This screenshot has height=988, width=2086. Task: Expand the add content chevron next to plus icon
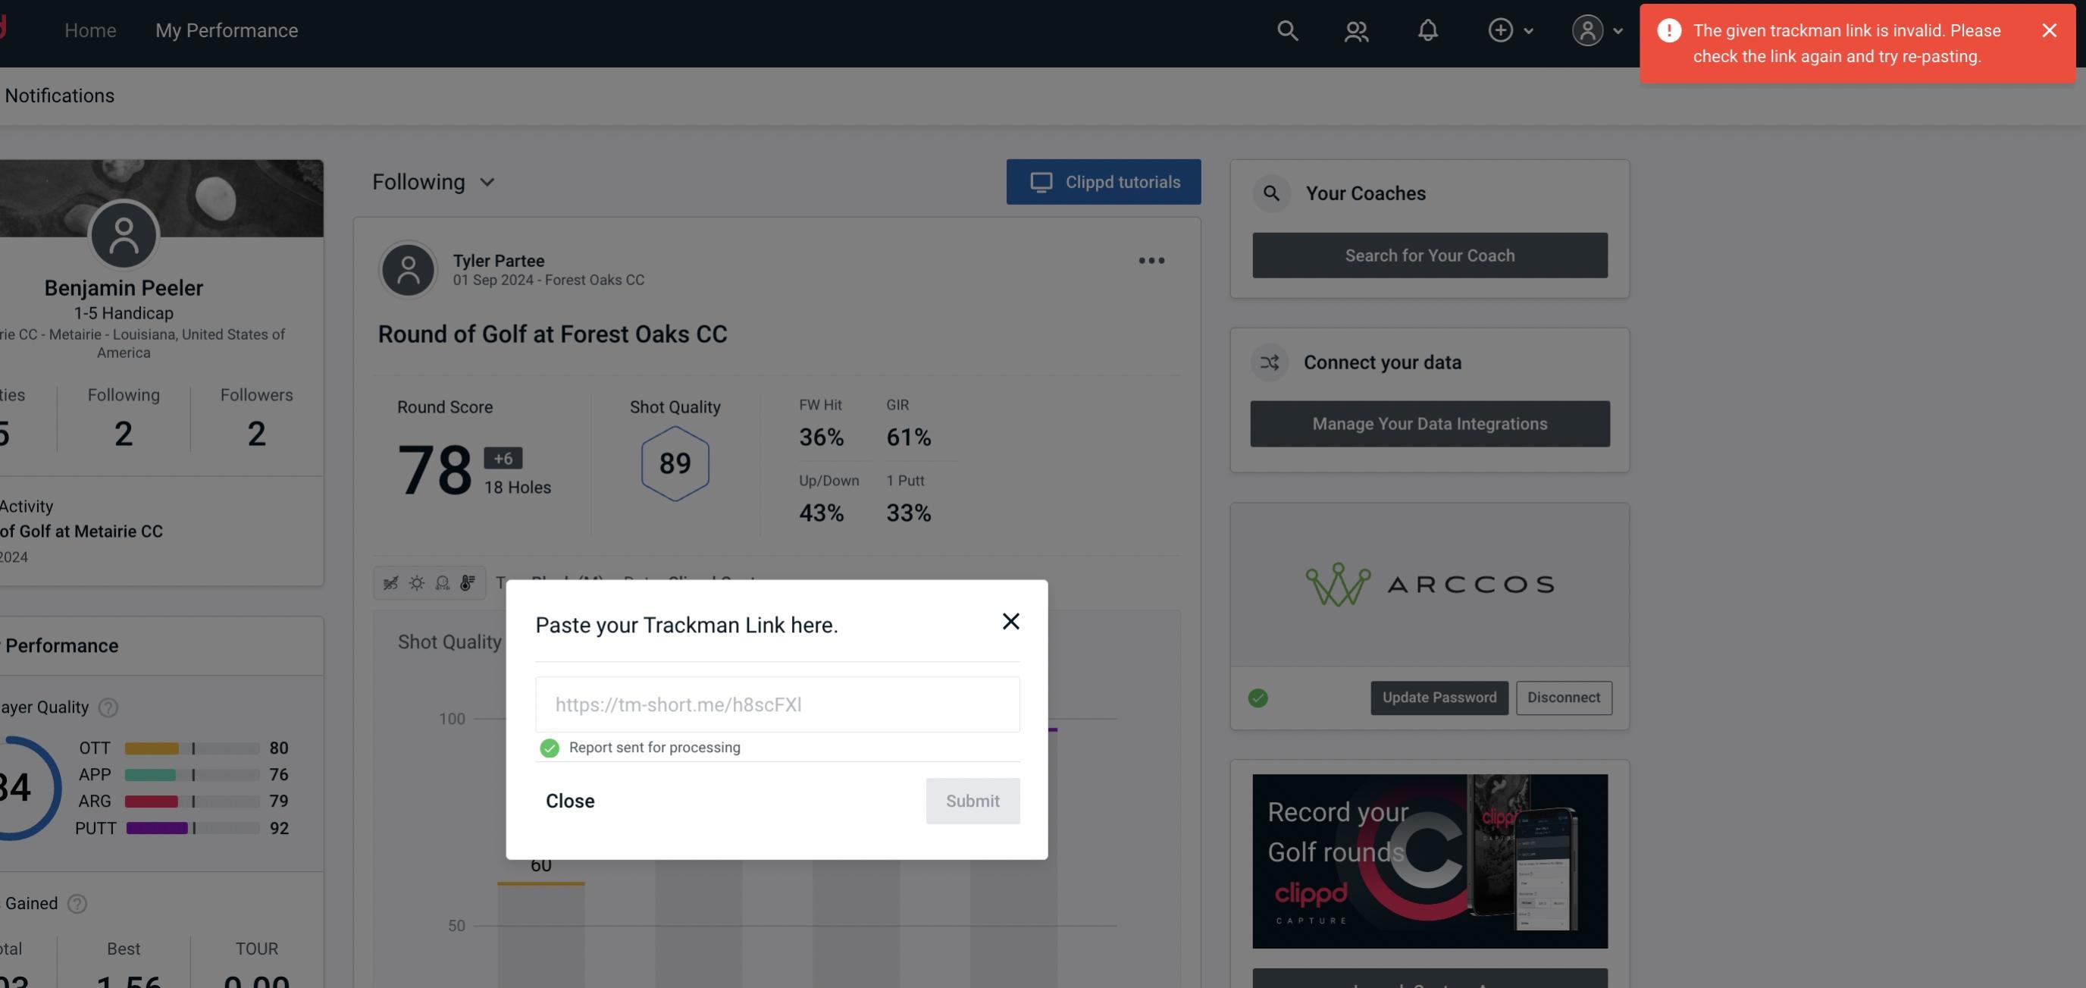[x=1529, y=30]
